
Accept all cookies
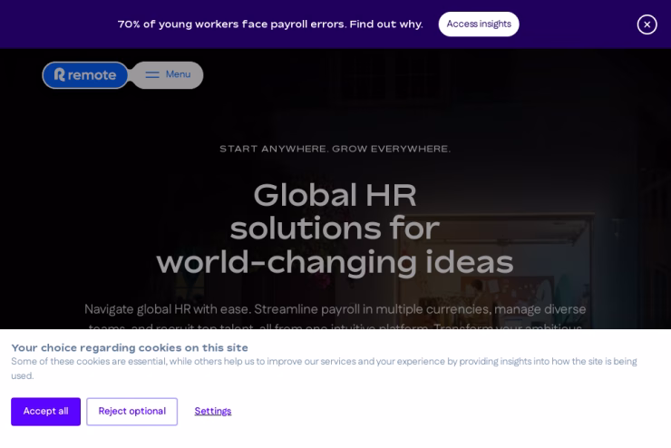point(45,411)
